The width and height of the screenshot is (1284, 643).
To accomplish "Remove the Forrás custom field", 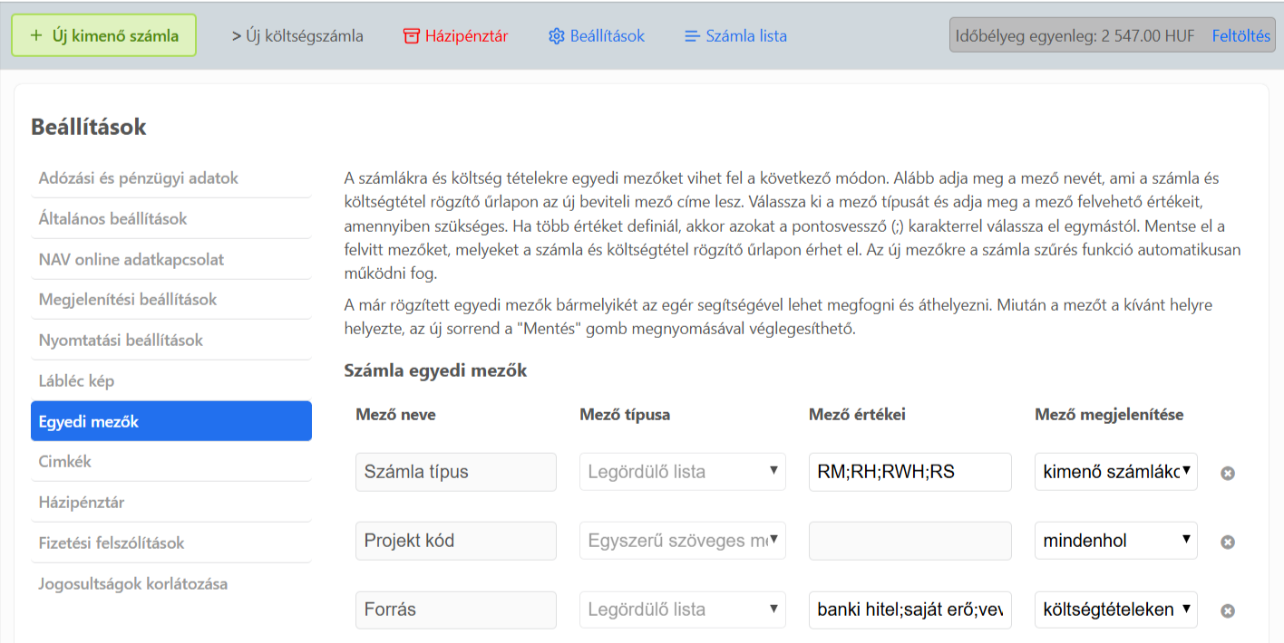I will point(1227,609).
